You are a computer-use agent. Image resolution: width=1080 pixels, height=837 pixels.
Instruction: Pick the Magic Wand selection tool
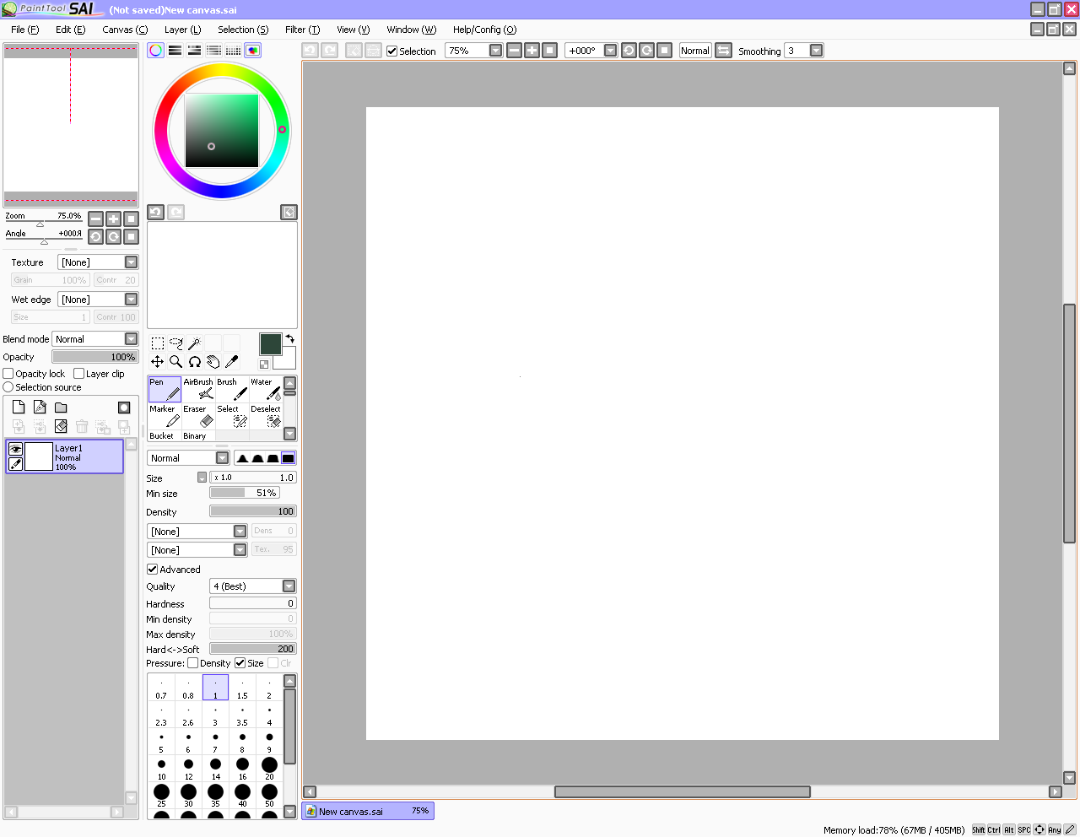(194, 343)
